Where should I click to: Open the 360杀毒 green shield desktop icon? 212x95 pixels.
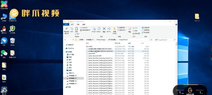point(12,30)
